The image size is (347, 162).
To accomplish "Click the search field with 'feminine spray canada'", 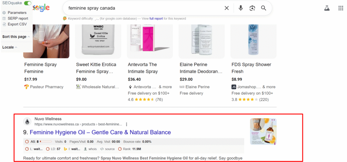I will pos(142,8).
